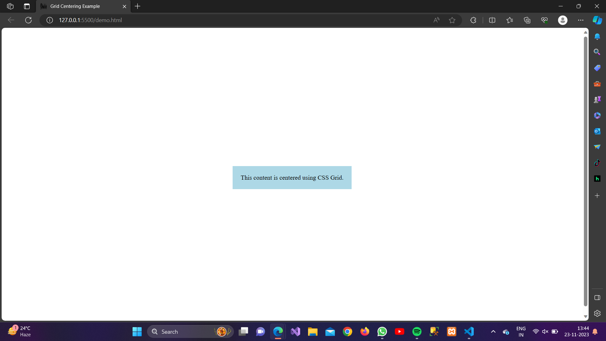Viewport: 606px width, 341px height.
Task: Open Outlook in Edge sidebar
Action: coord(597,131)
